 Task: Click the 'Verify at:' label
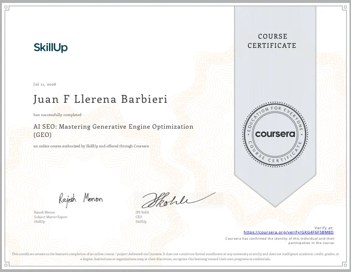coord(324,228)
